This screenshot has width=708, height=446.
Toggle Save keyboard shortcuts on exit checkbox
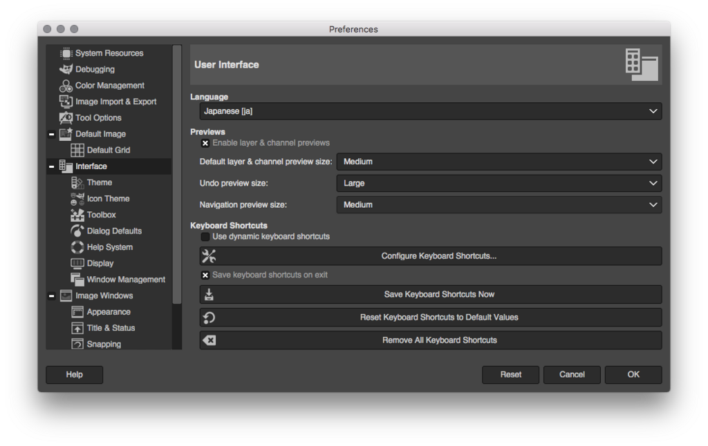205,275
